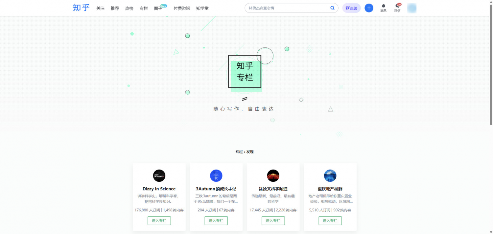
Task: Open 私信 private messages icon
Action: pos(397,8)
